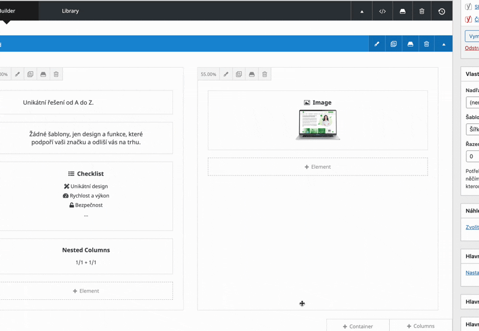Open the 55.00% column width selector
This screenshot has height=331, width=479.
[208, 75]
